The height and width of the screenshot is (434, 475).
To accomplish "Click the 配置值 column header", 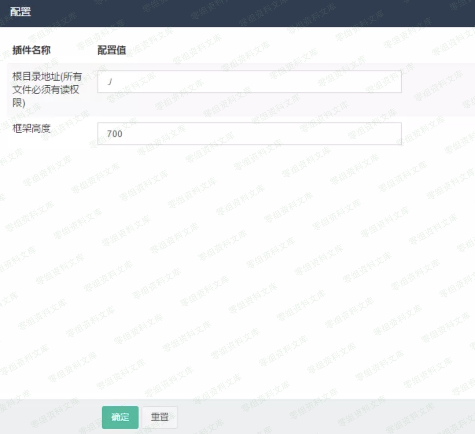I will [x=112, y=50].
